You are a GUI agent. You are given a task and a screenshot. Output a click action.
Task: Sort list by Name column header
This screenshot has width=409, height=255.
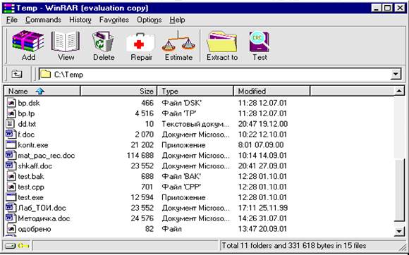point(42,91)
